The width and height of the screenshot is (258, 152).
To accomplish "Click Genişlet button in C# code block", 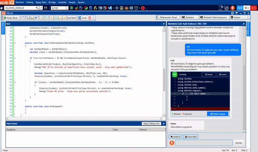I will tap(209, 75).
